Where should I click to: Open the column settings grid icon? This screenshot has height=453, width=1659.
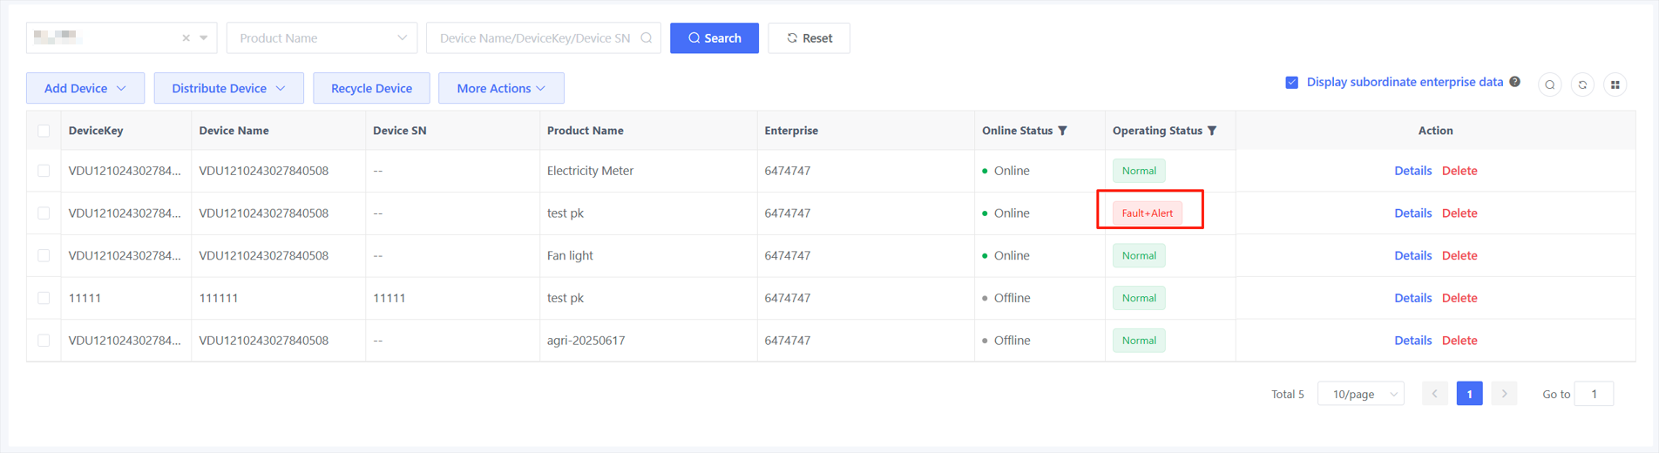[x=1615, y=85]
